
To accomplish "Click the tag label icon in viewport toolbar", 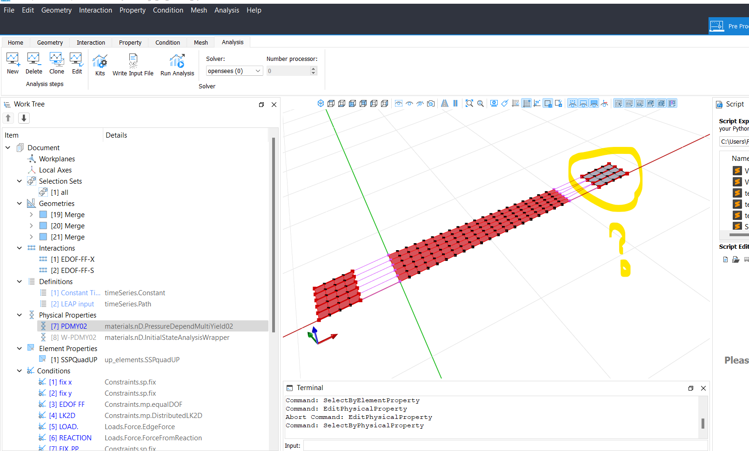I will point(505,103).
